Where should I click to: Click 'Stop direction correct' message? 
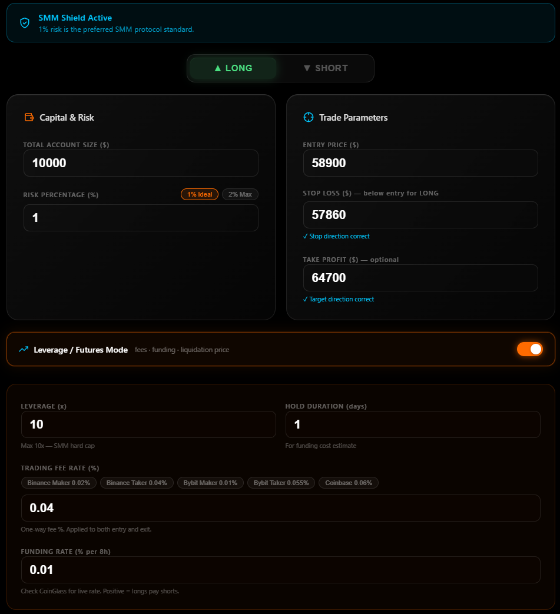pyautogui.click(x=336, y=236)
